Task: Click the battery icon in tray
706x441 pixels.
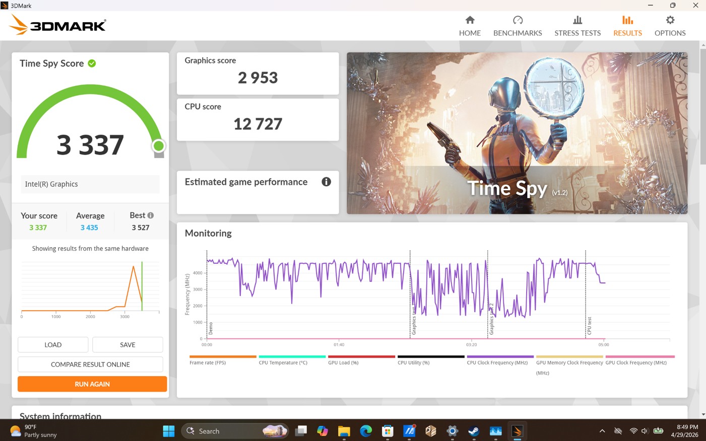Action: (658, 431)
